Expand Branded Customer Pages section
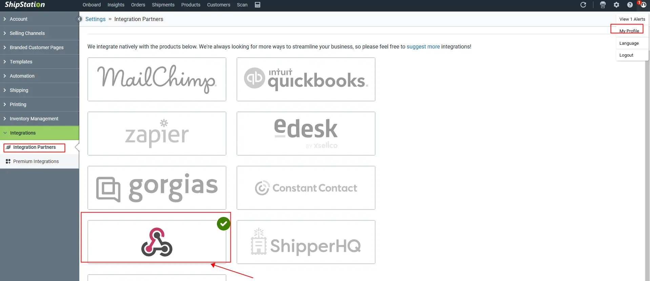The image size is (650, 281). [39, 47]
